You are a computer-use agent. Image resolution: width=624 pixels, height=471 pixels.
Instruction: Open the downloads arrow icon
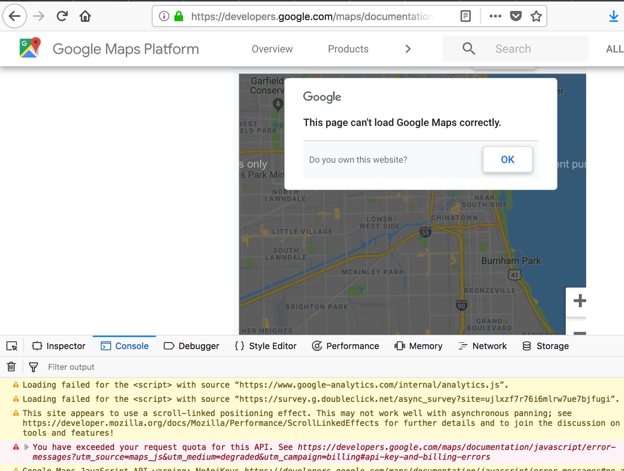click(614, 17)
